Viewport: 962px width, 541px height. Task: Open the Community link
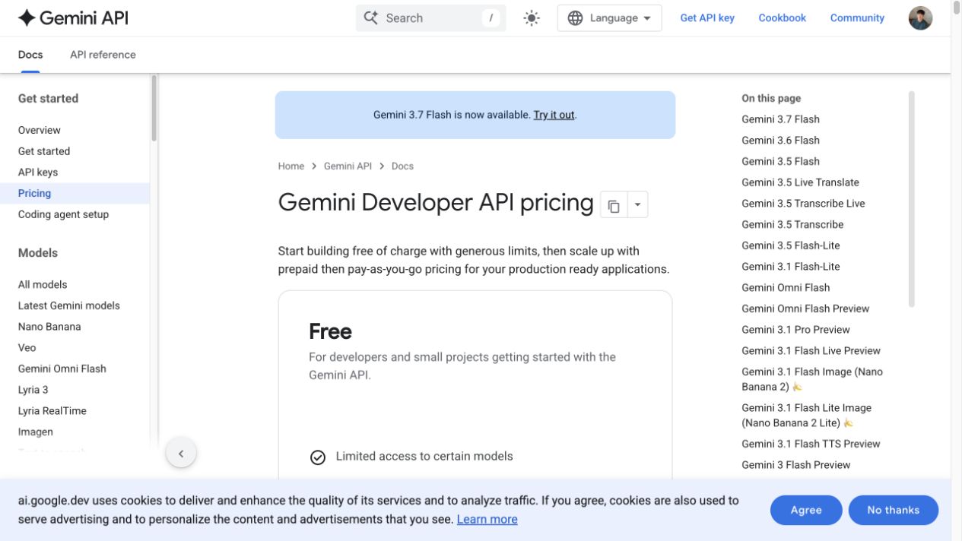[857, 18]
